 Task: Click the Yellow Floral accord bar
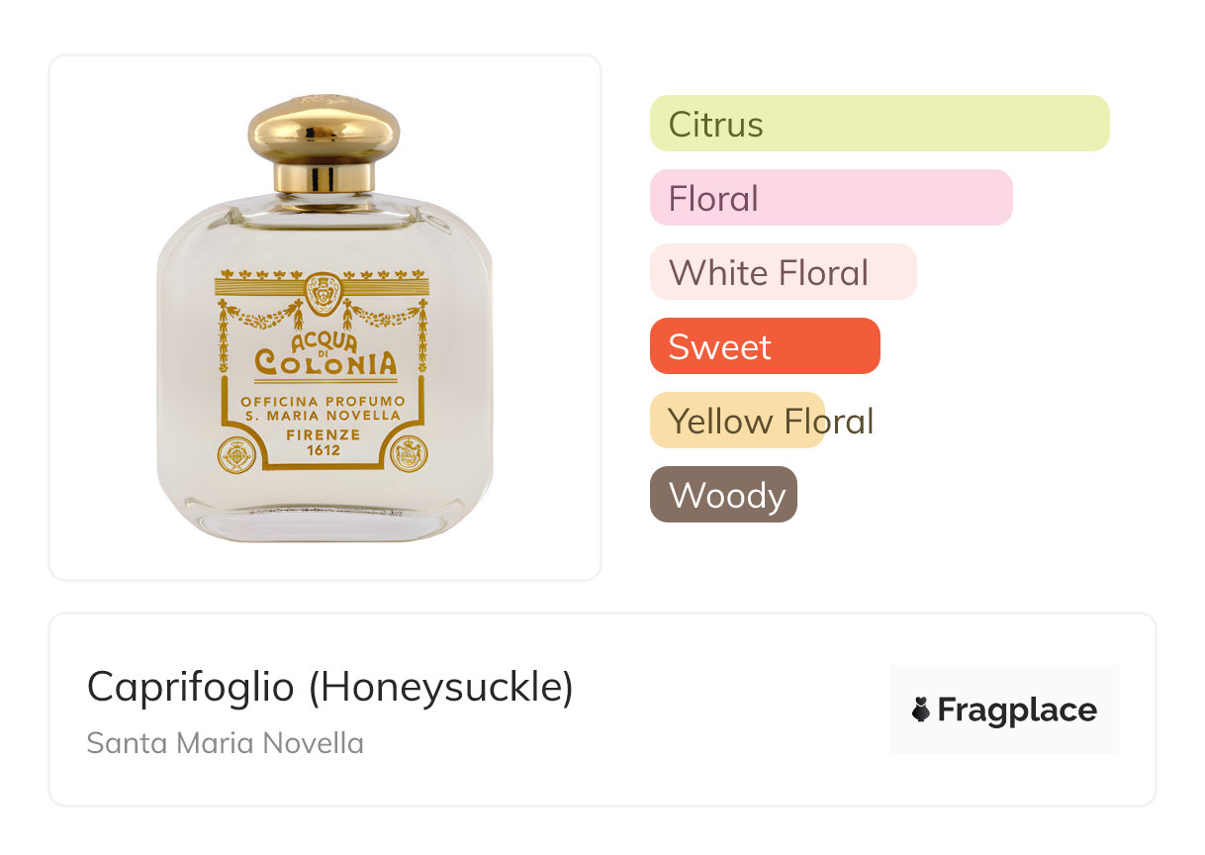pos(737,421)
